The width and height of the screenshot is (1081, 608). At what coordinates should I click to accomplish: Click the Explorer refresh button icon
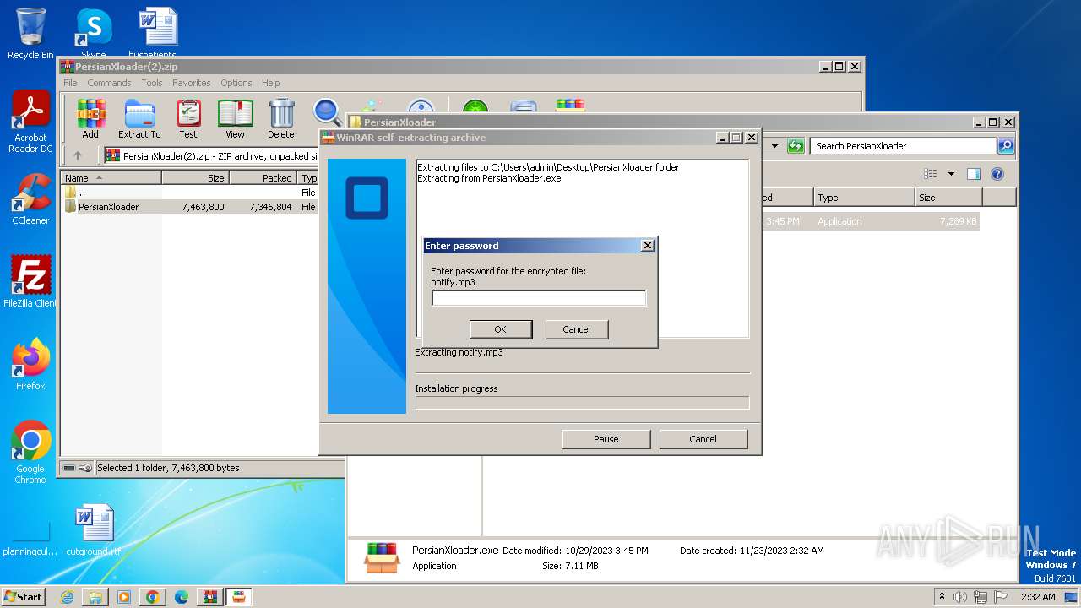[796, 146]
